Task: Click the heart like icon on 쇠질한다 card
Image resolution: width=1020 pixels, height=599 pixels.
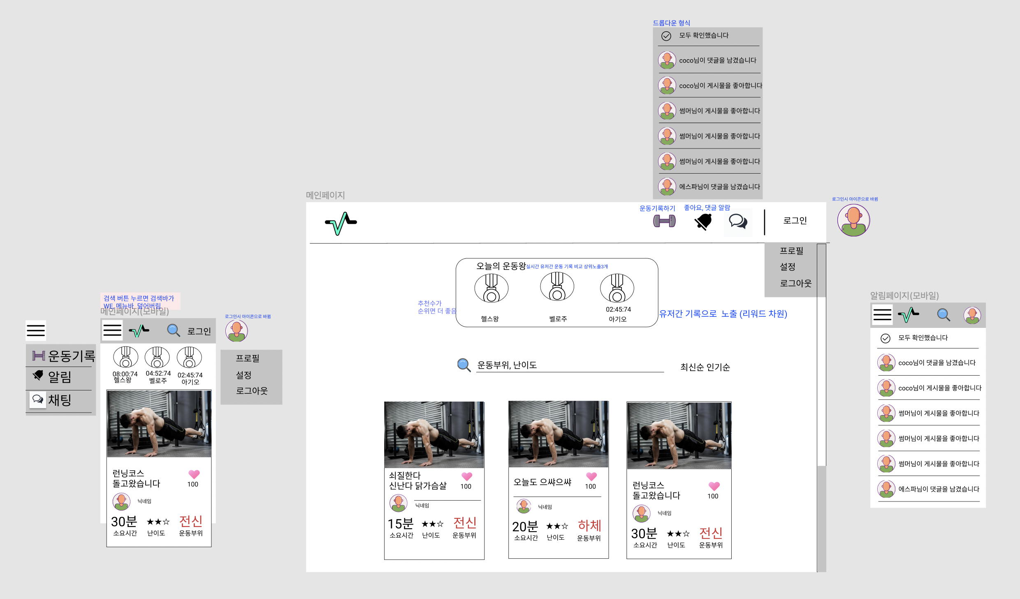Action: tap(466, 476)
